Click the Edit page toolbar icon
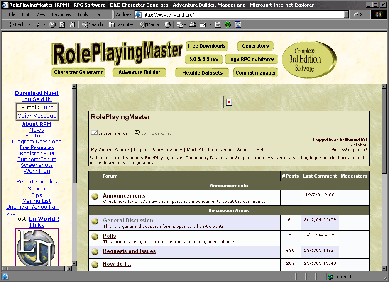This screenshot has width=389, height=282. (203, 24)
